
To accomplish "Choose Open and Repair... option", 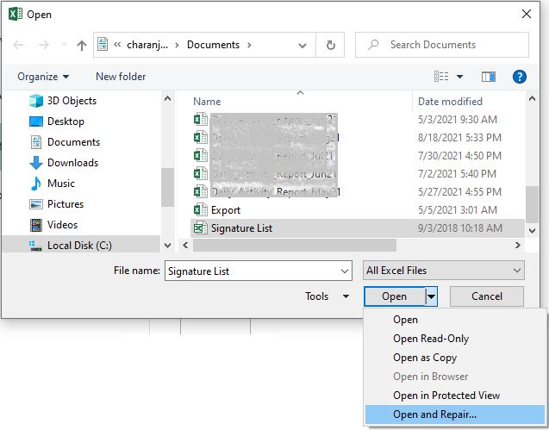I will pos(455,414).
